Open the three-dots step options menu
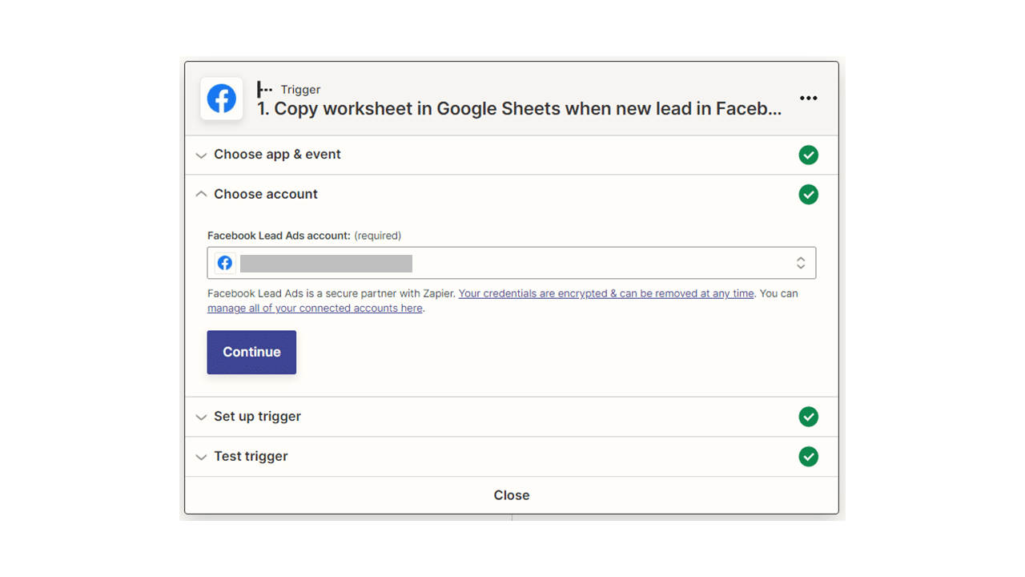 pos(809,98)
